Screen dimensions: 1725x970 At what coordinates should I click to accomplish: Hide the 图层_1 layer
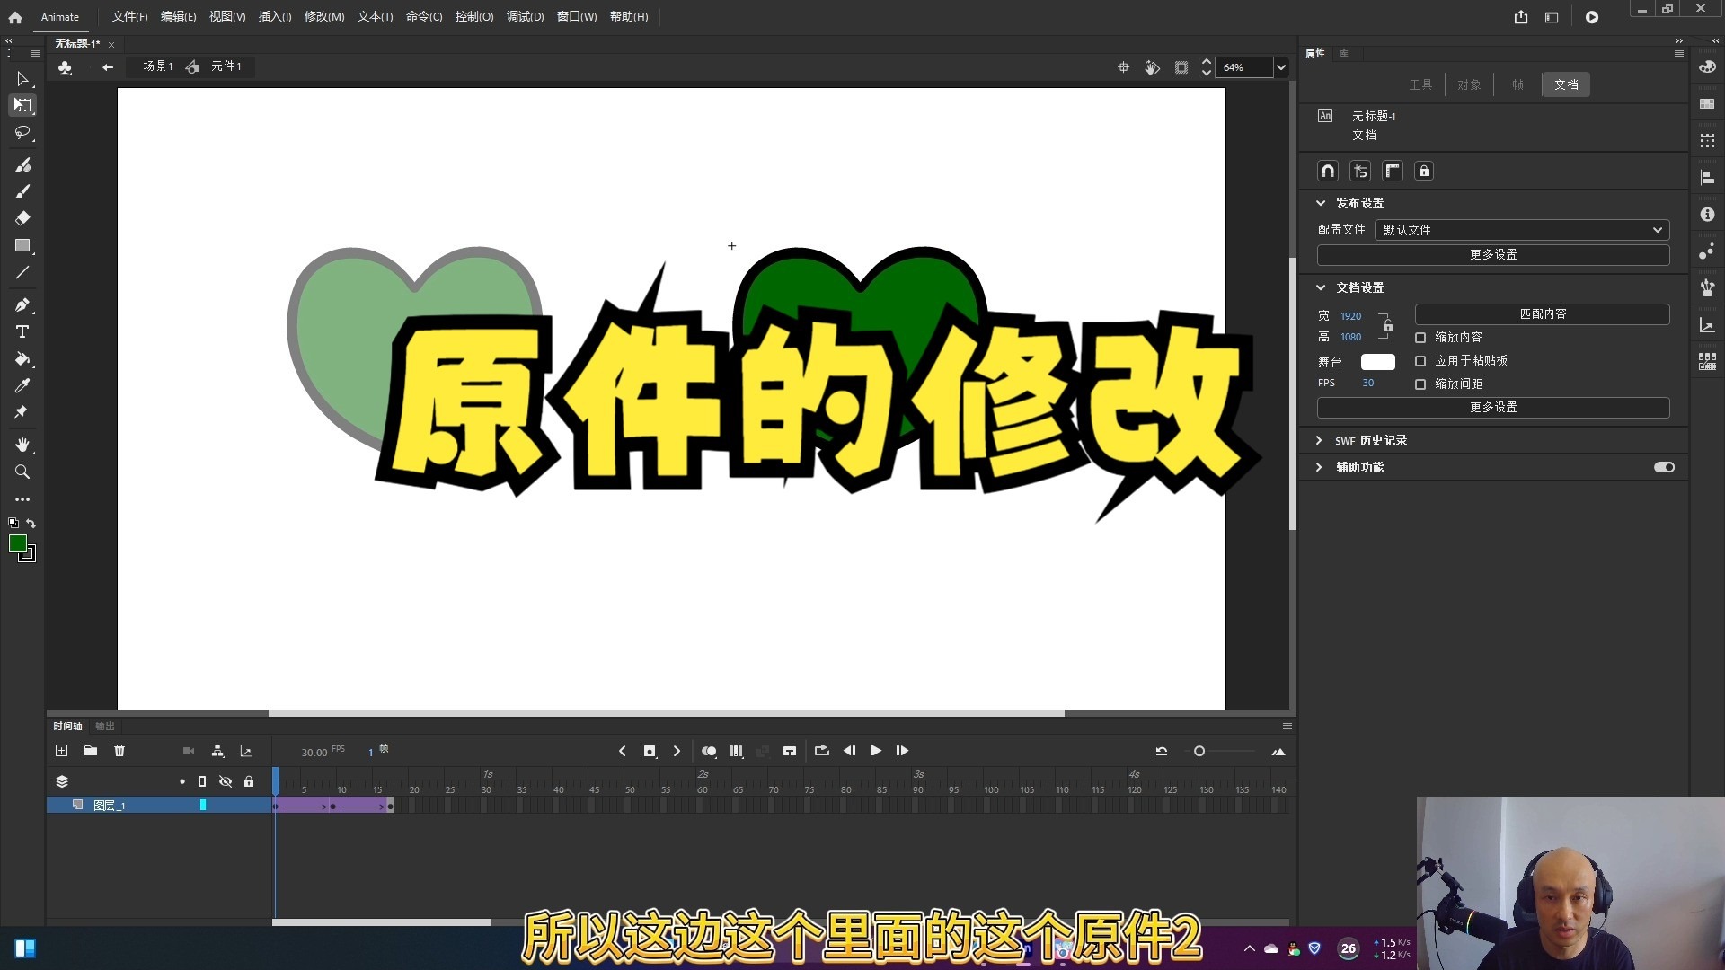[x=226, y=806]
